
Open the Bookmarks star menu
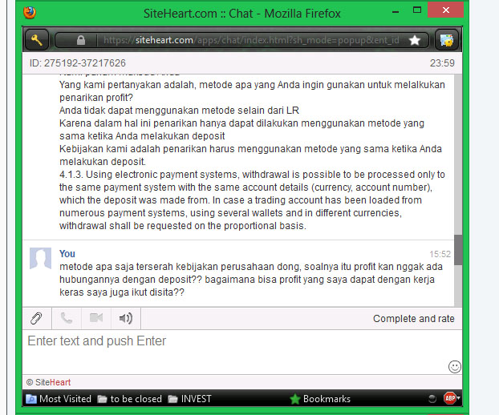point(320,399)
